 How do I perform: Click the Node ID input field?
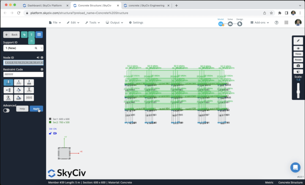pyautogui.click(x=23, y=63)
